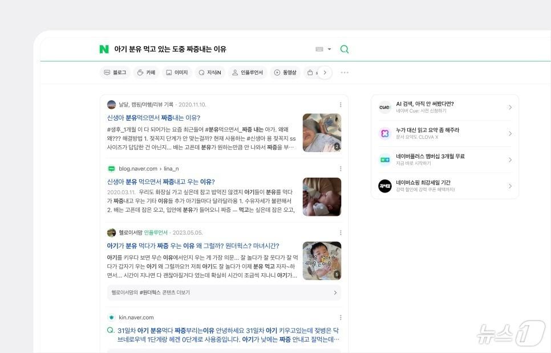551x353 pixels.
Task: Open options menu for first search result
Action: click(341, 105)
